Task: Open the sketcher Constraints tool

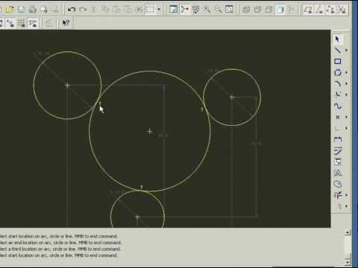Action: [337, 162]
